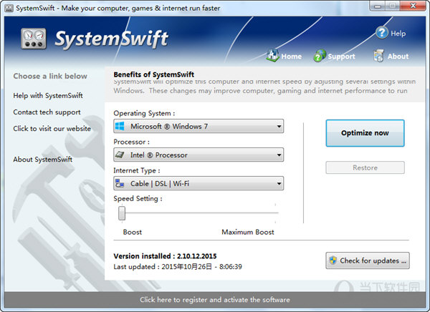Viewport: 430px width, 312px height.
Task: Follow Click to visit our website link
Action: 52,129
